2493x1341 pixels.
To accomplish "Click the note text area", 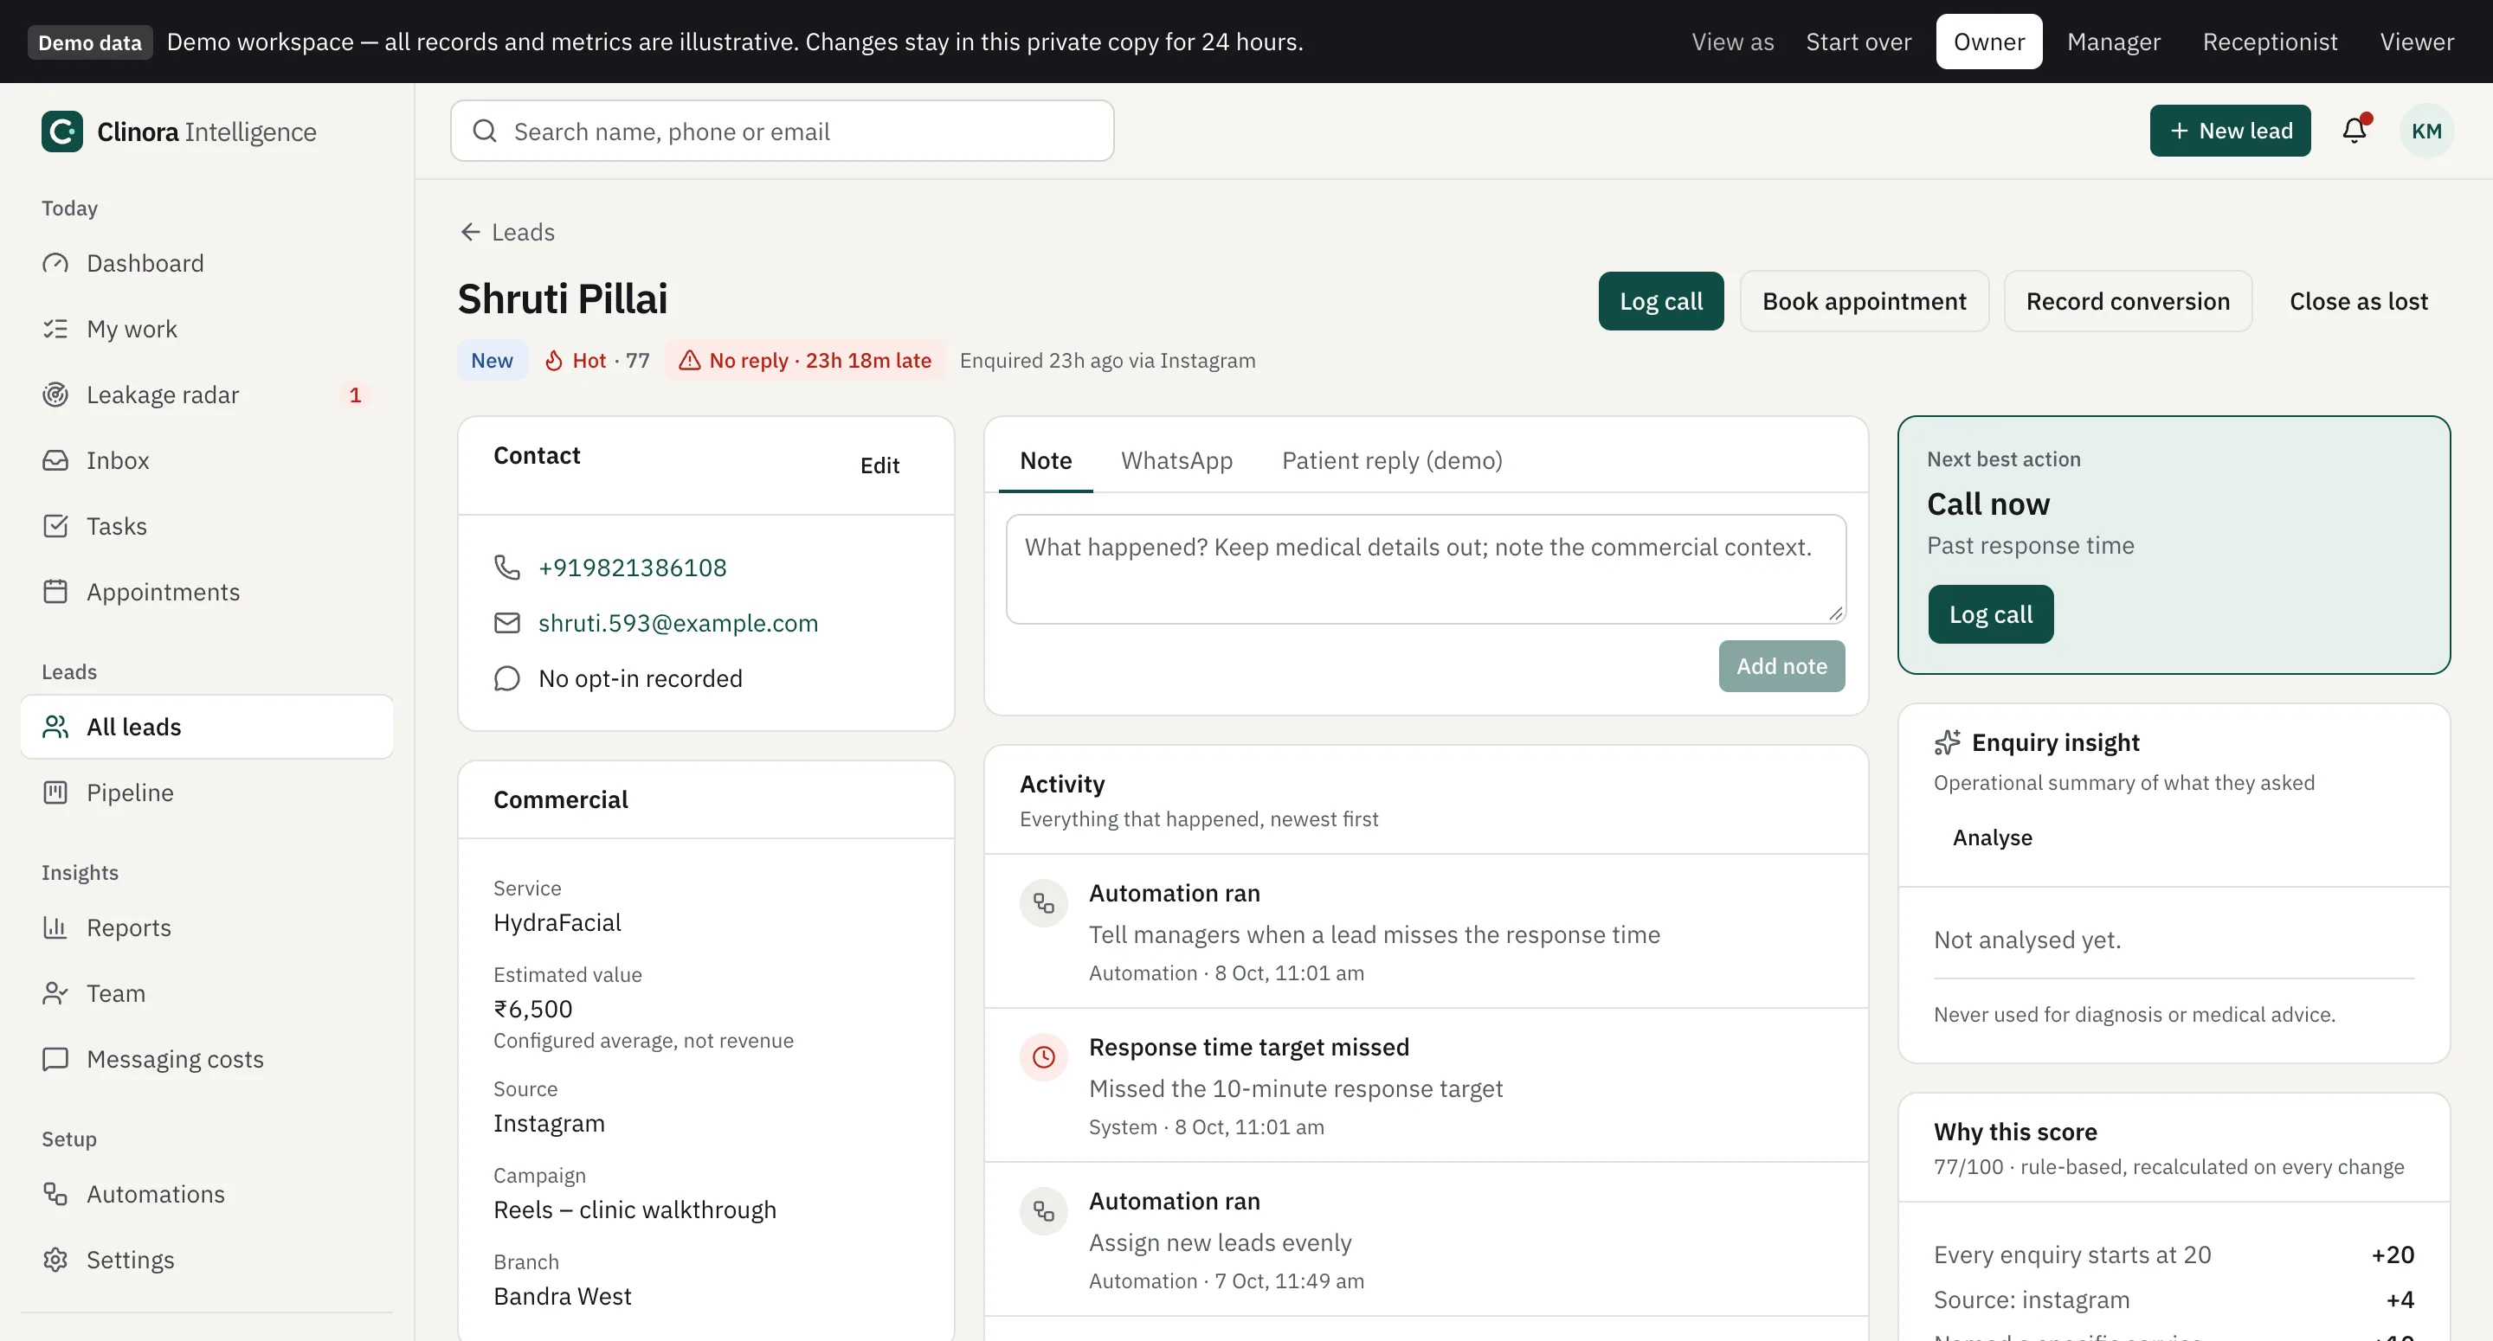I will pyautogui.click(x=1426, y=569).
